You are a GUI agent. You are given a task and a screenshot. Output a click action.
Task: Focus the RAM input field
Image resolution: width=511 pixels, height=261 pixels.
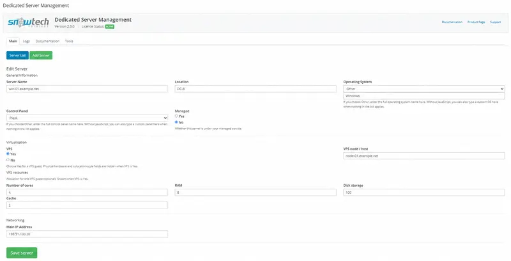(x=256, y=193)
